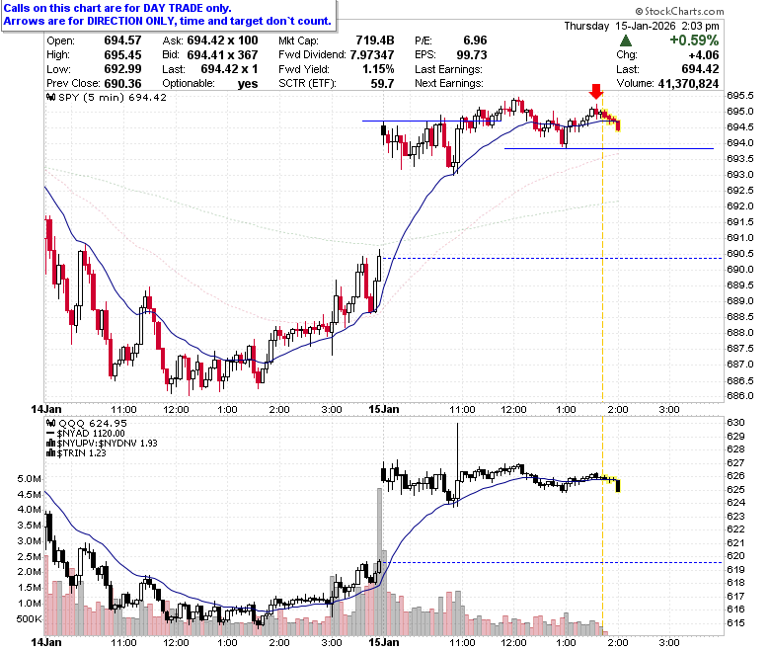
Task: Click the Chg value +4.06
Action: (704, 54)
